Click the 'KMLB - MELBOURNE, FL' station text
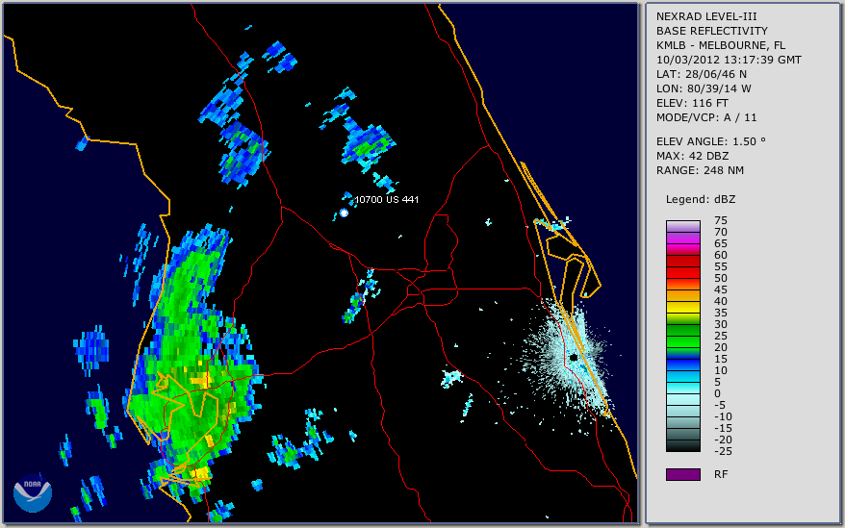This screenshot has height=528, width=845. [x=721, y=45]
